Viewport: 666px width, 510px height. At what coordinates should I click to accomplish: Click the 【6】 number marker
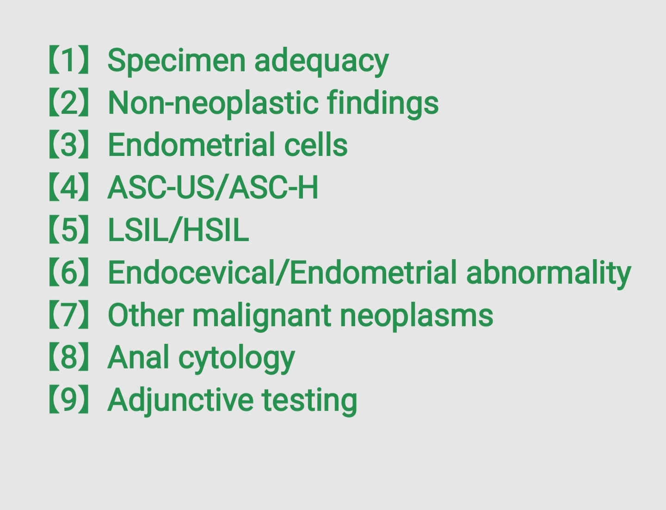69,272
